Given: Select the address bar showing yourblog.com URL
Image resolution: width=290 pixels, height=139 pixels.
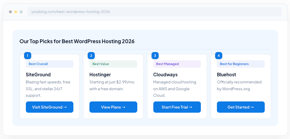Looking at the screenshot, I should tap(155, 12).
